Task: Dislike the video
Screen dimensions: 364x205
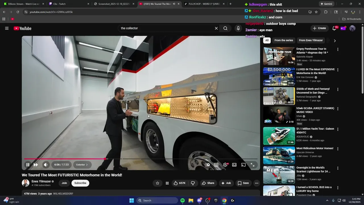Action: [193, 183]
